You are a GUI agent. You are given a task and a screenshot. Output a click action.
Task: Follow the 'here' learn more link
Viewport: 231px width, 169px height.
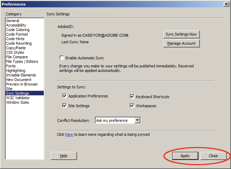click(69, 134)
